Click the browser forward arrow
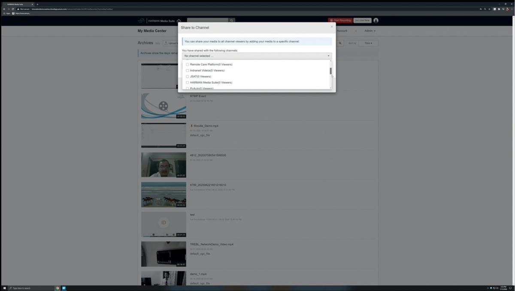Screen dimensions: 515x291 [x=8, y=9]
